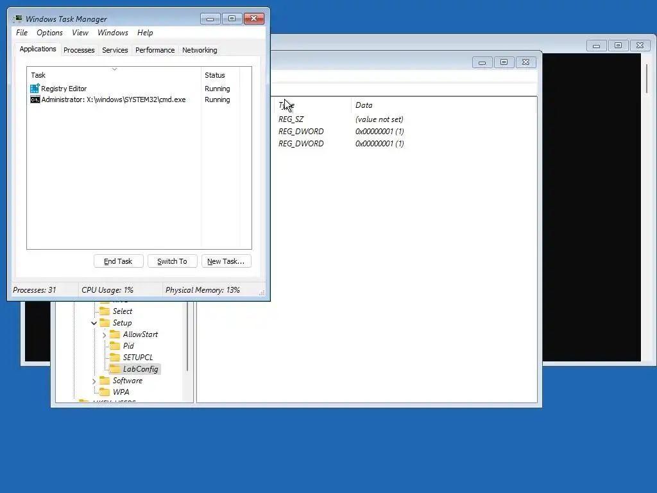
Task: Open the File menu in Task Manager
Action: [x=22, y=33]
